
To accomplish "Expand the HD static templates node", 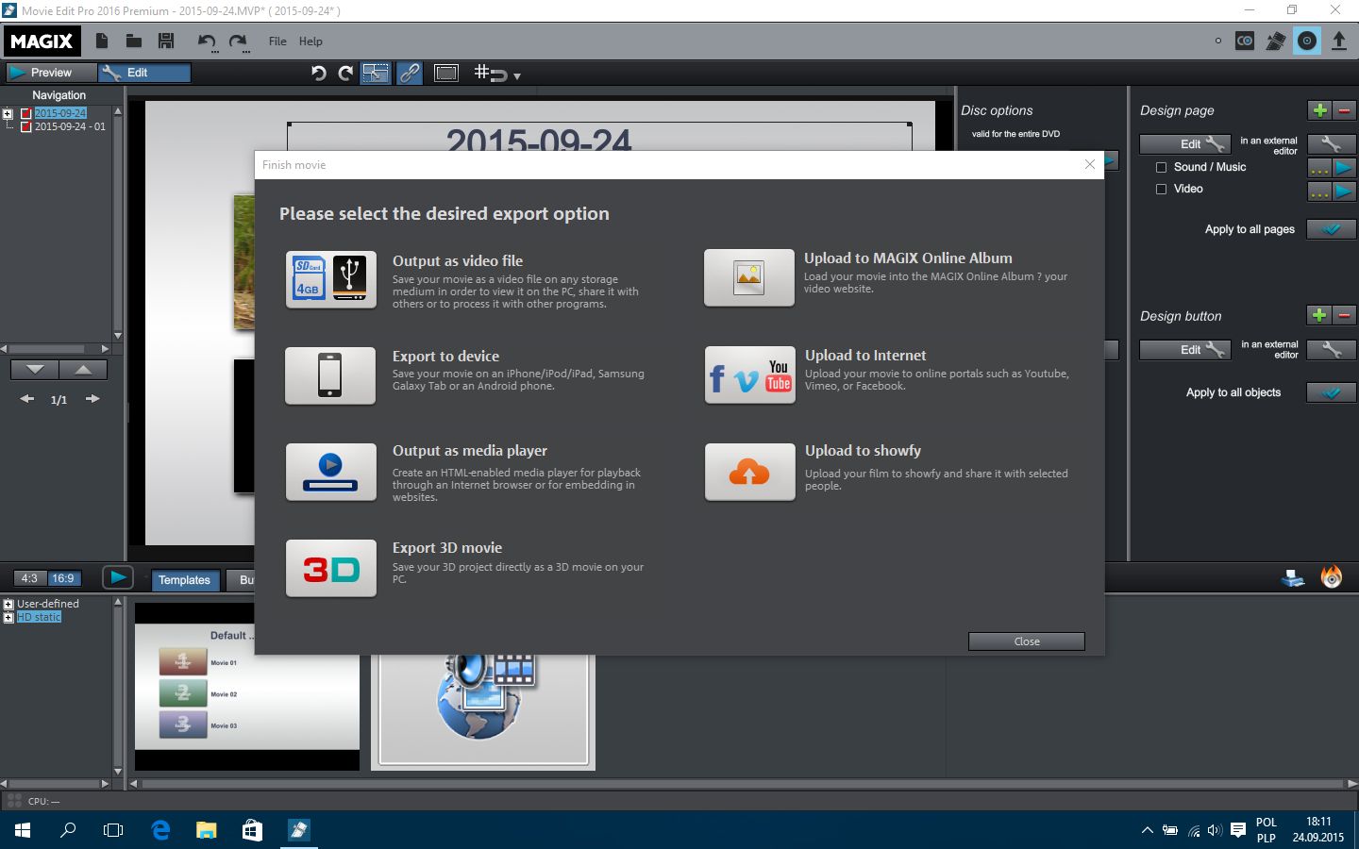I will pos(8,617).
